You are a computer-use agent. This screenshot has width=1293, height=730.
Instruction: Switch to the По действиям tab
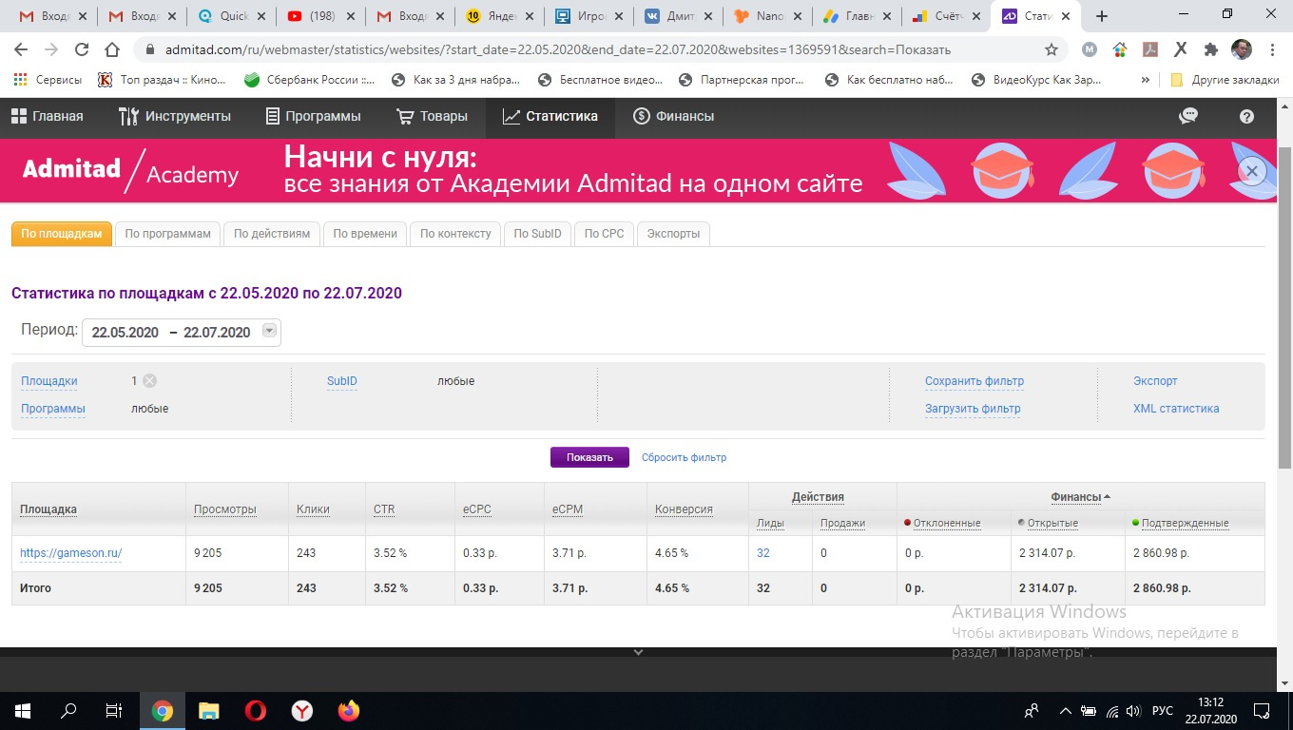[272, 234]
